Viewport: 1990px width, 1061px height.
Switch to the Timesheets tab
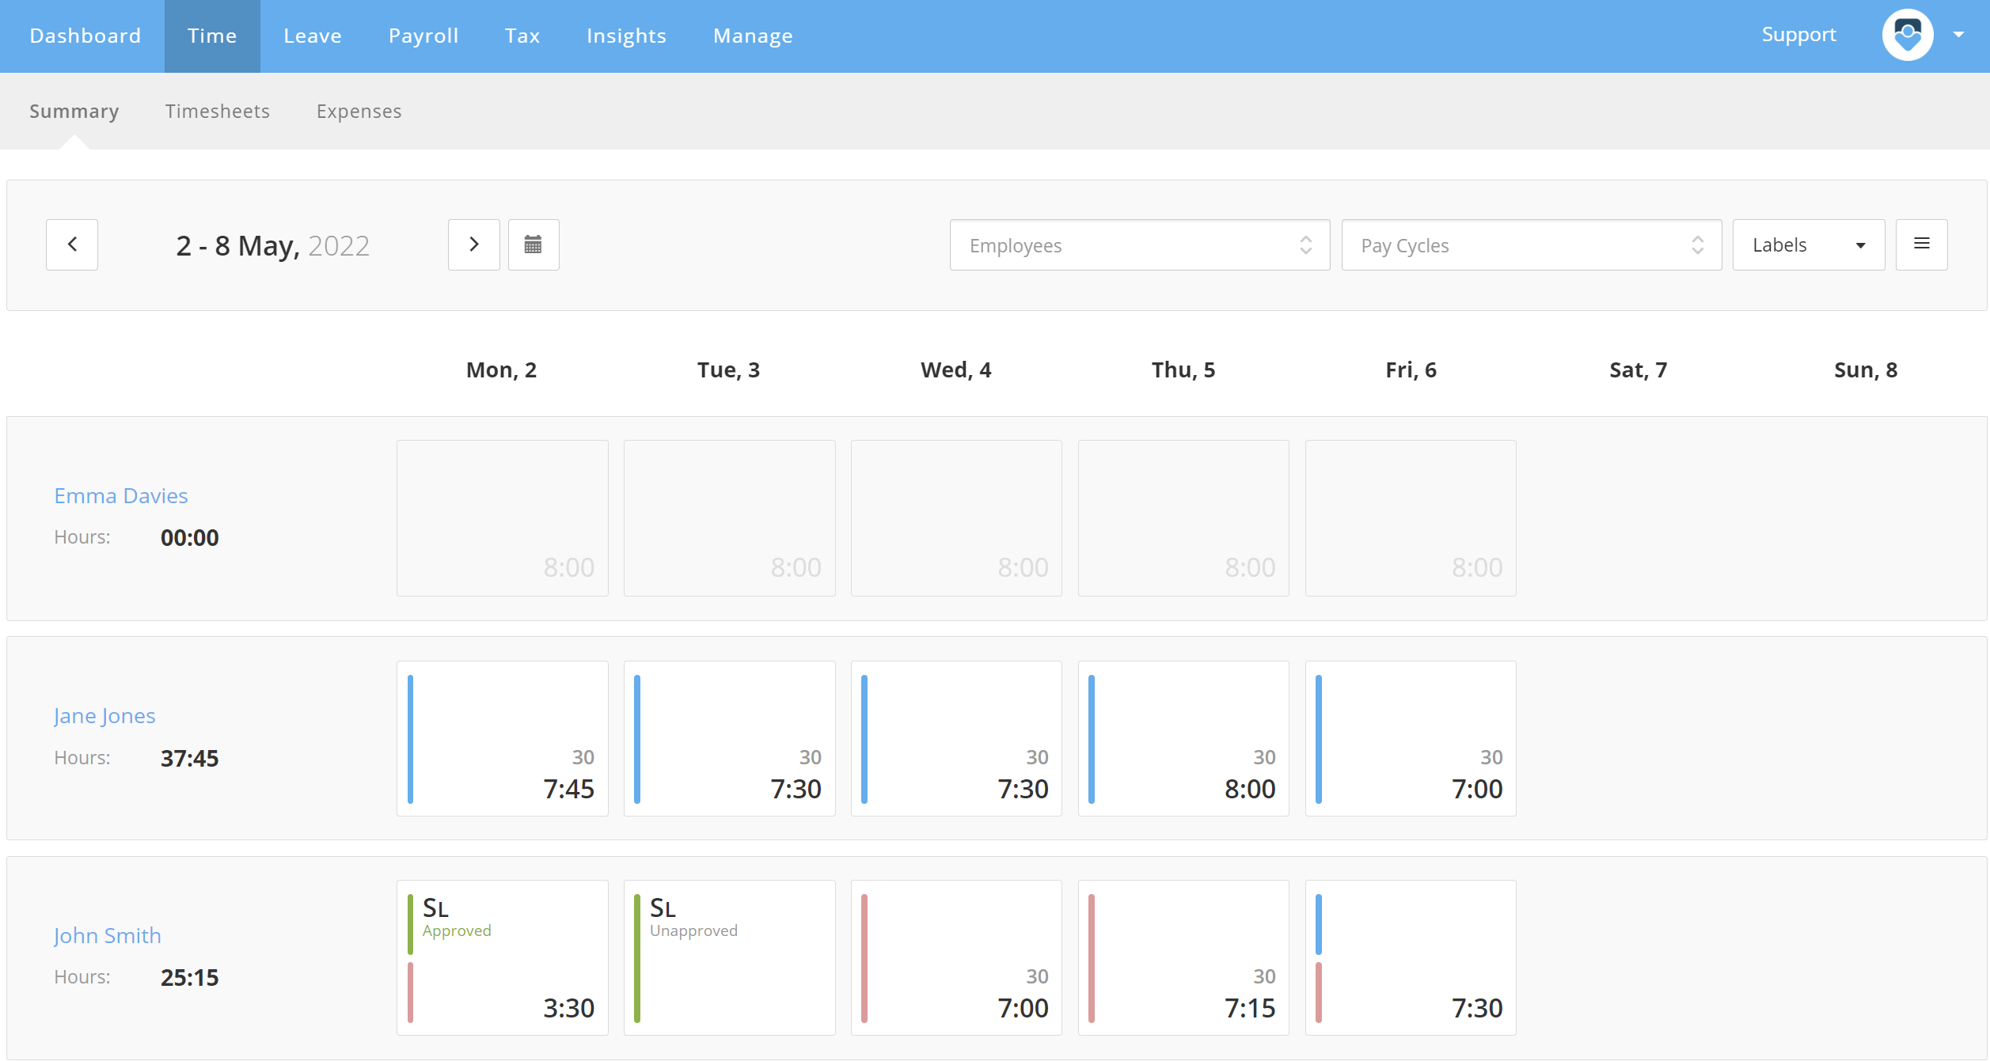point(218,112)
